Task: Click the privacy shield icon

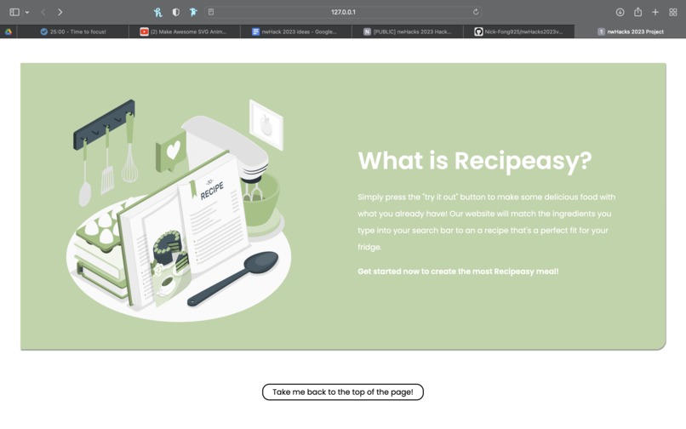Action: tap(176, 12)
